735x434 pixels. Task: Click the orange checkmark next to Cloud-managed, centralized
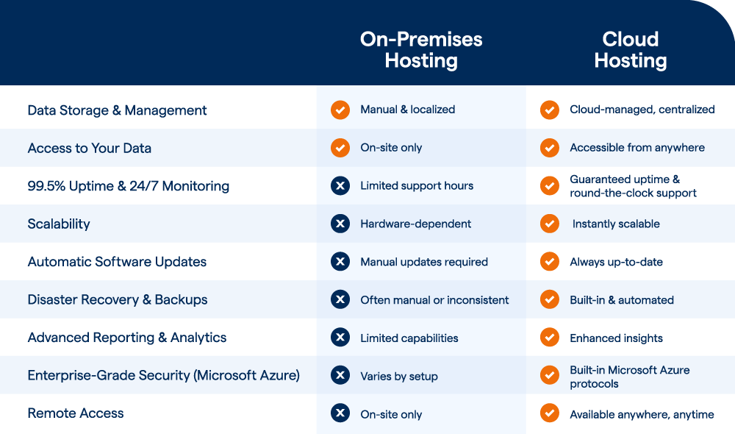pos(549,110)
